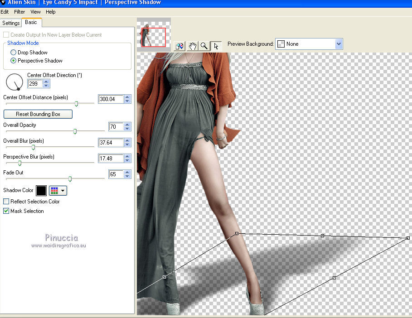Screen dimensions: 412x318
Task: Open the Help menu
Action: point(51,12)
